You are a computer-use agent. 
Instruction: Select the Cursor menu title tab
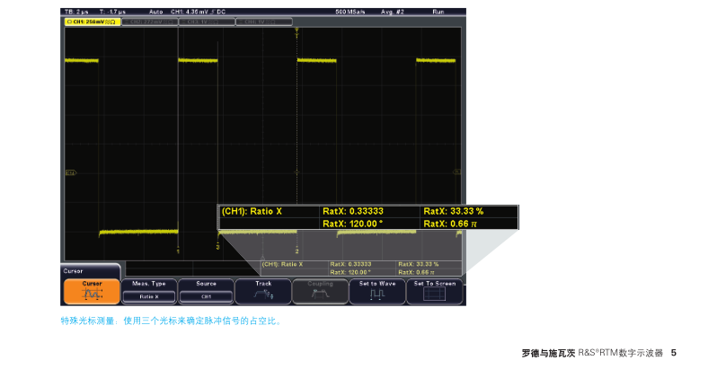pyautogui.click(x=91, y=271)
